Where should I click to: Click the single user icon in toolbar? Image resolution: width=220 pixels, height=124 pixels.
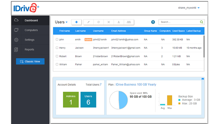tap(119, 22)
